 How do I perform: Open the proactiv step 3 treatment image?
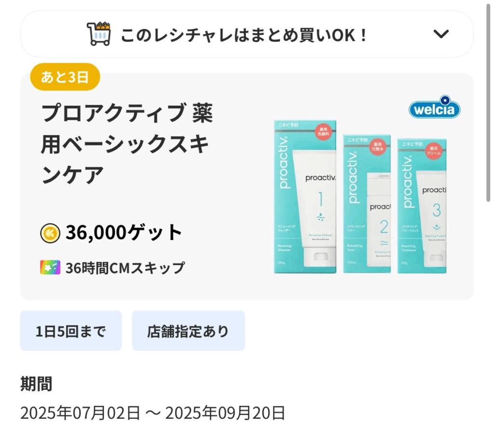click(422, 206)
